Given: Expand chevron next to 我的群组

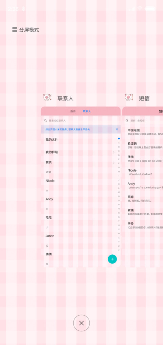Looking at the screenshot, I should coord(114,152).
